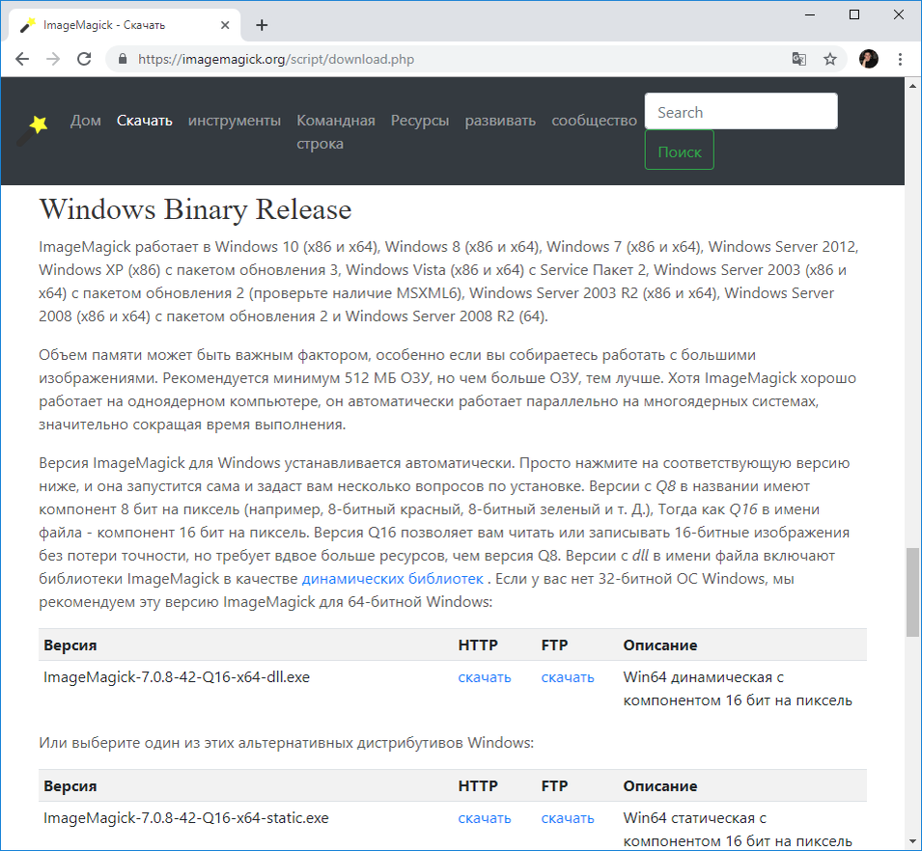Click the first table's Описание header
The width and height of the screenshot is (922, 851).
[660, 645]
